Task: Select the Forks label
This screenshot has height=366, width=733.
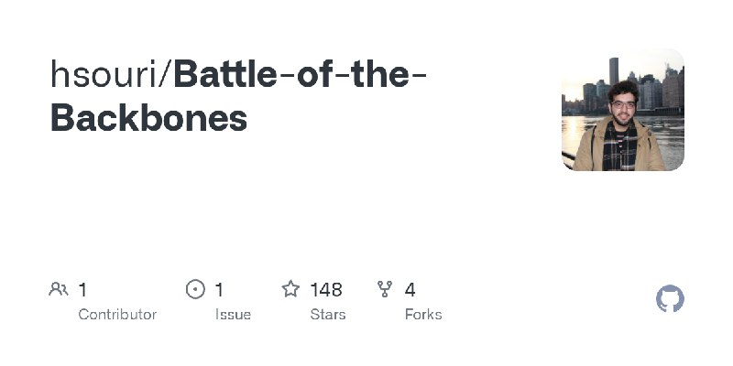Action: (x=423, y=315)
